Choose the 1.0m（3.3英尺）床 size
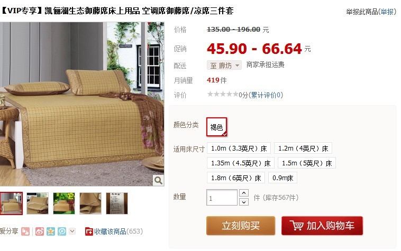The height and width of the screenshot is (251, 401). point(239,148)
